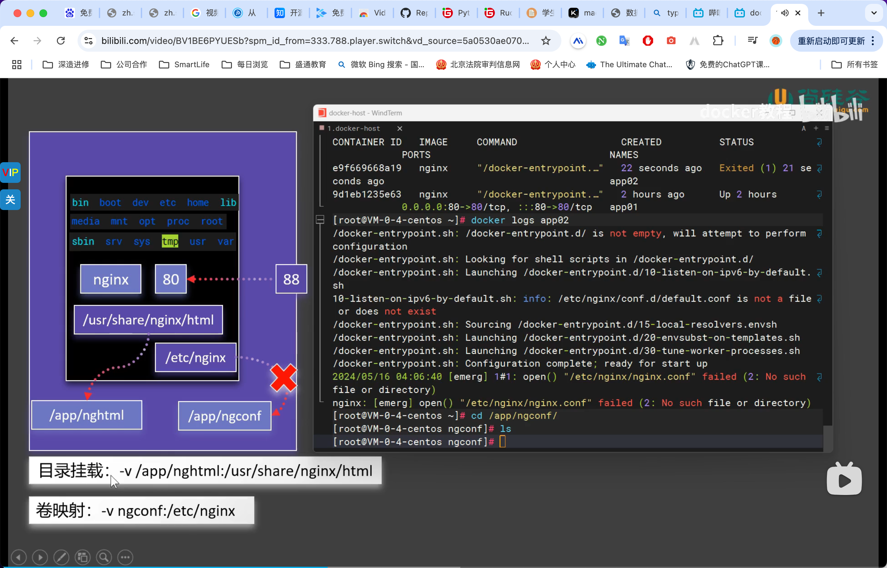Click the bilibili URL address bar
Screen dimensions: 887x568
tap(315, 41)
